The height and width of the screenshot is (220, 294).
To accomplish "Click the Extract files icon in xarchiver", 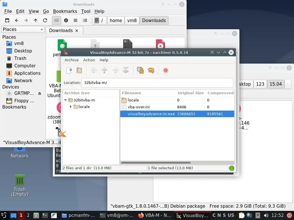I will pos(151,70).
